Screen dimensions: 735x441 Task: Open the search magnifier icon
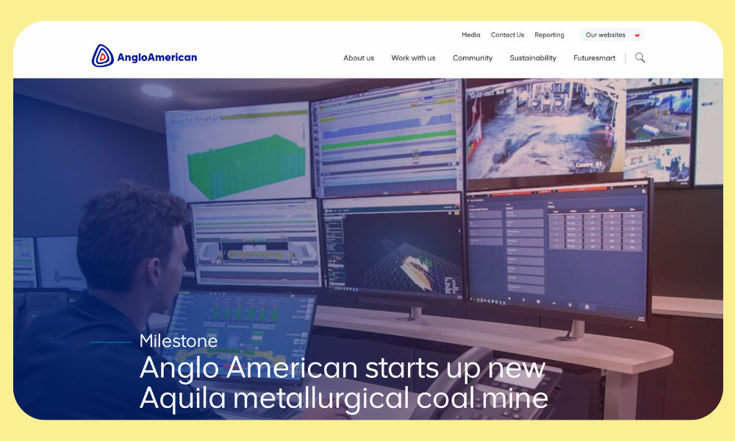click(640, 57)
